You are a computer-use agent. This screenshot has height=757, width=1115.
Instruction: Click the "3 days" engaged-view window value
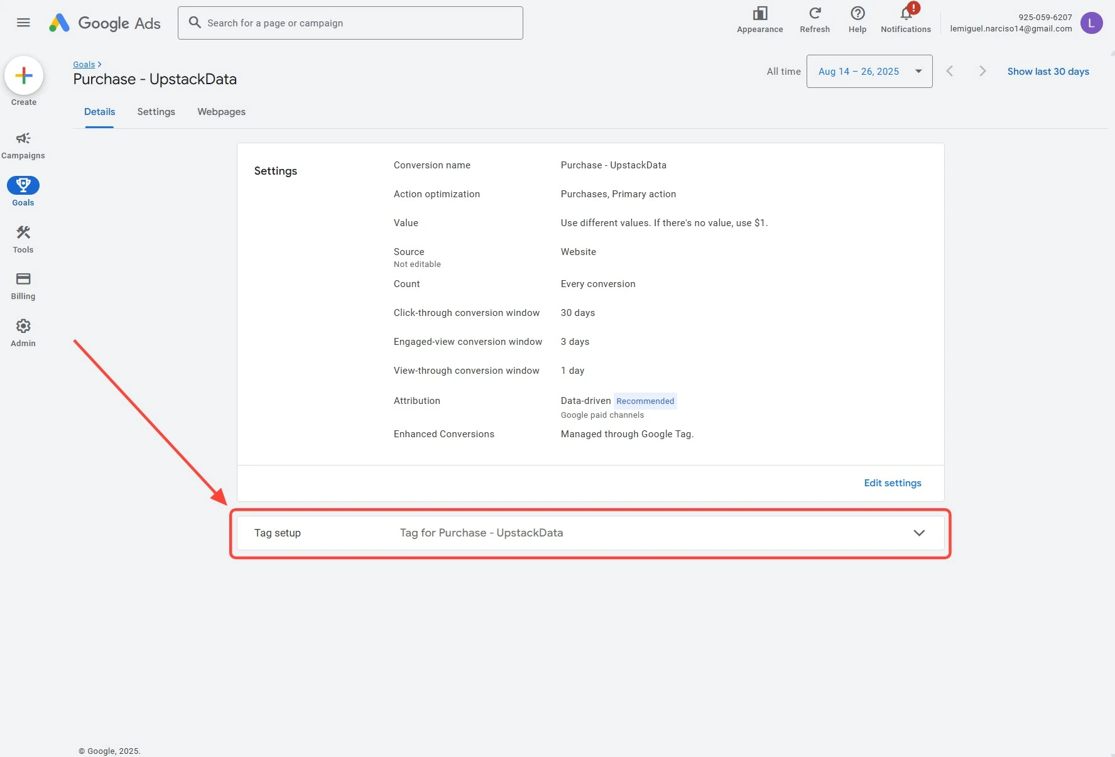(575, 342)
